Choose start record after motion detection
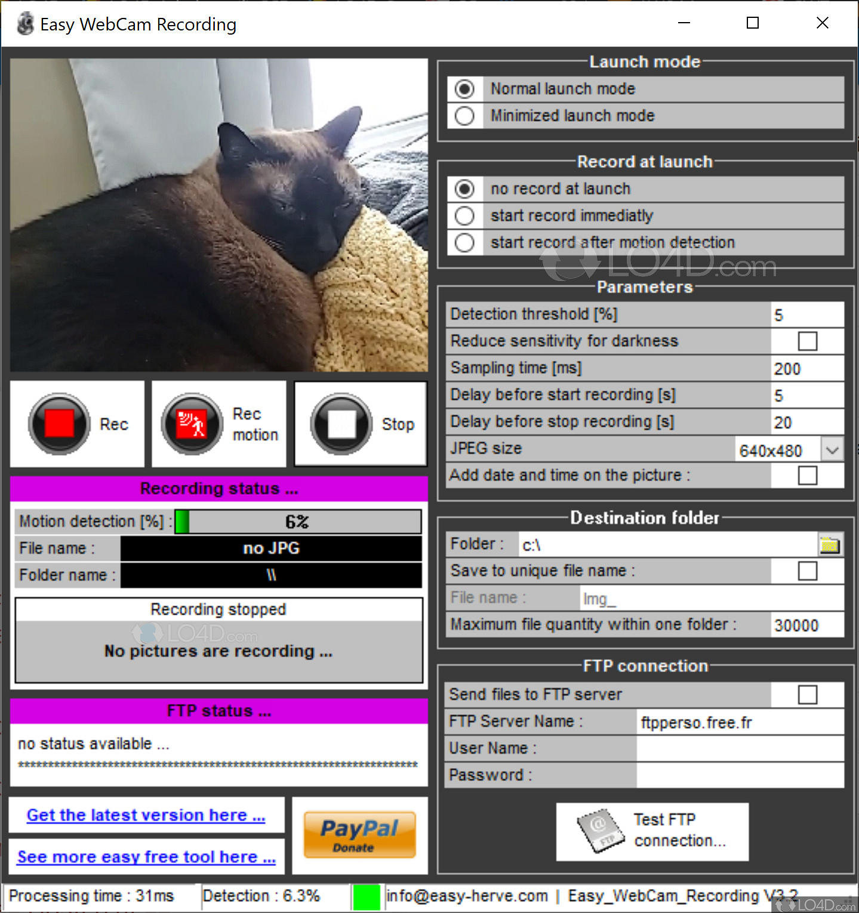 click(x=464, y=242)
